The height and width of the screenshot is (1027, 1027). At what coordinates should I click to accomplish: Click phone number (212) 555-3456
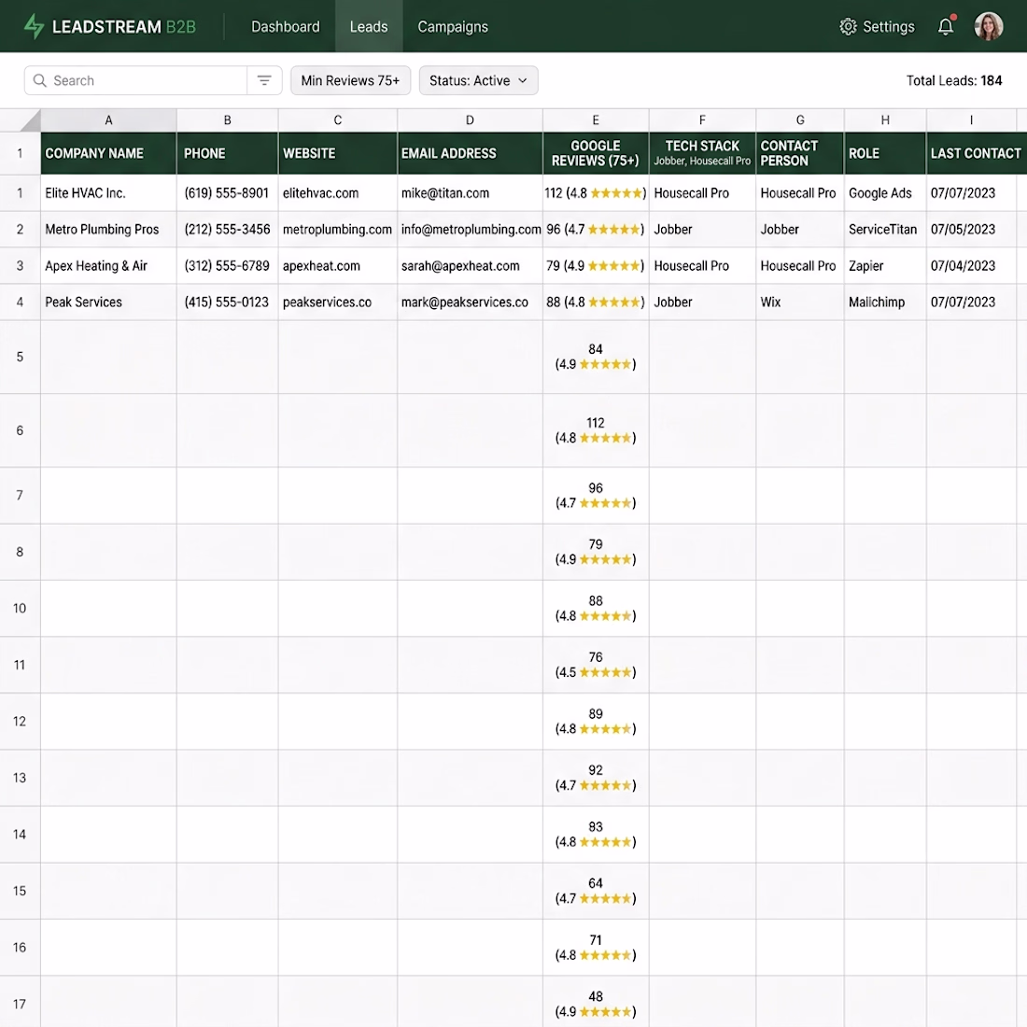[227, 230]
